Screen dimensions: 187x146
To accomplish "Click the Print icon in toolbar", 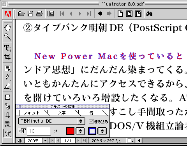I will [x=39, y=14].
